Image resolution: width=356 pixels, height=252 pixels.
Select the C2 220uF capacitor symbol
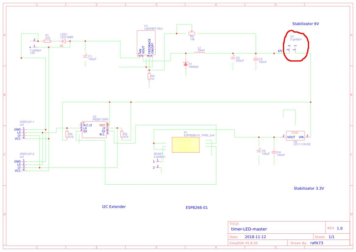[233, 58]
